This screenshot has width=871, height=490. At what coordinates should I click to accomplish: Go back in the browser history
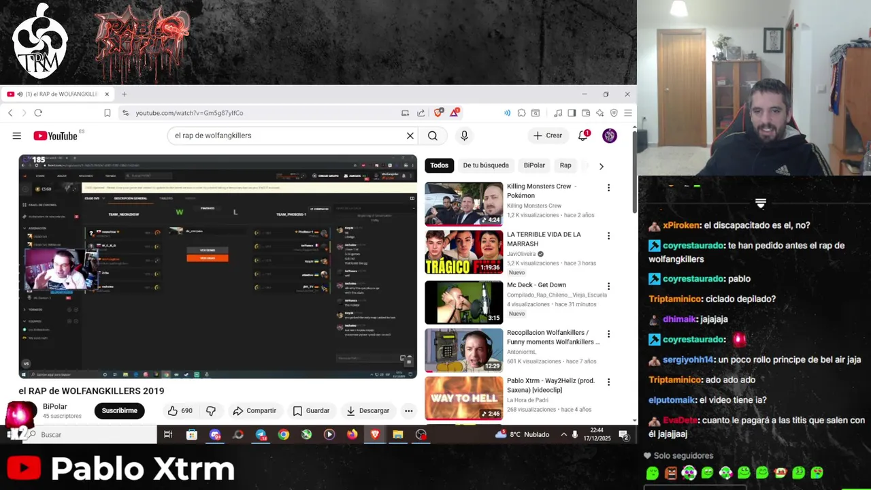click(10, 113)
